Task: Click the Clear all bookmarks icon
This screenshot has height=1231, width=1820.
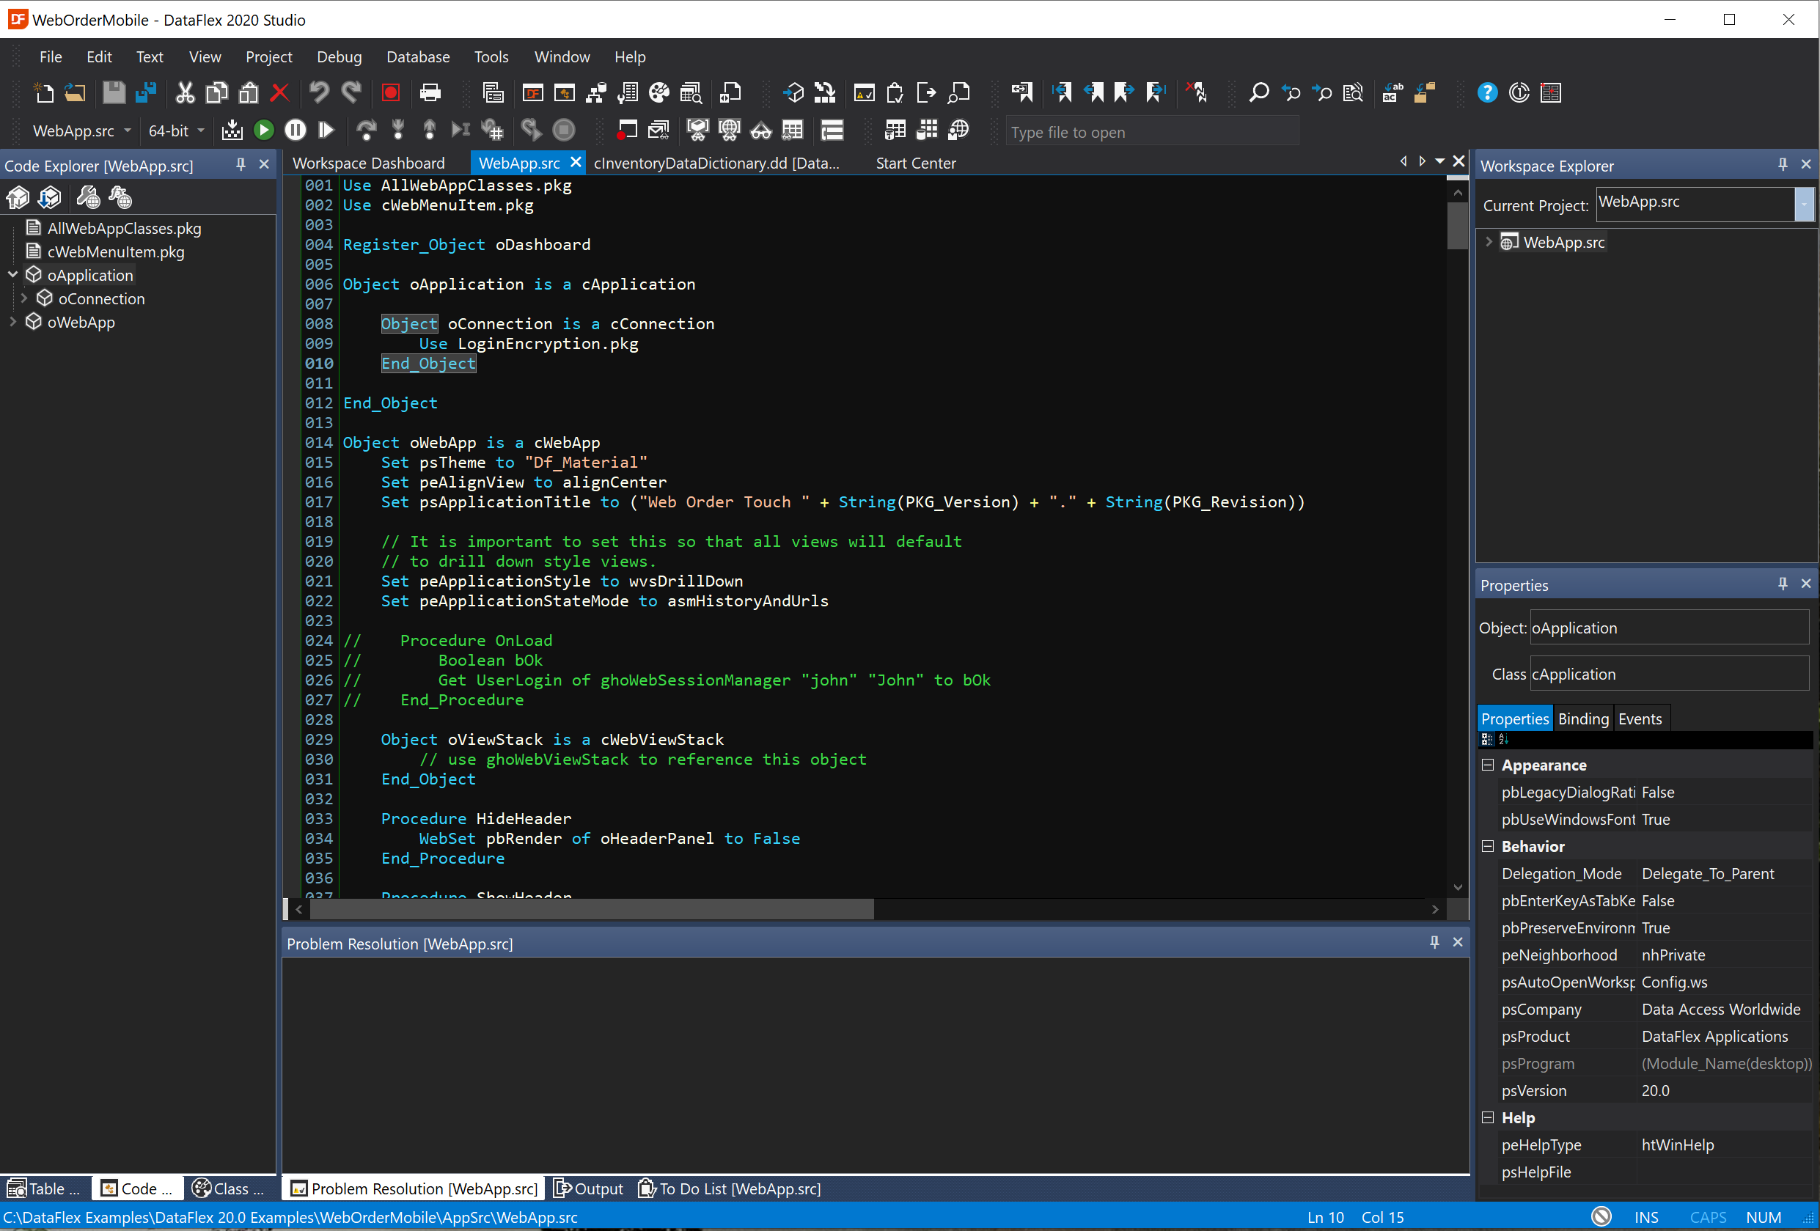Action: [1196, 93]
